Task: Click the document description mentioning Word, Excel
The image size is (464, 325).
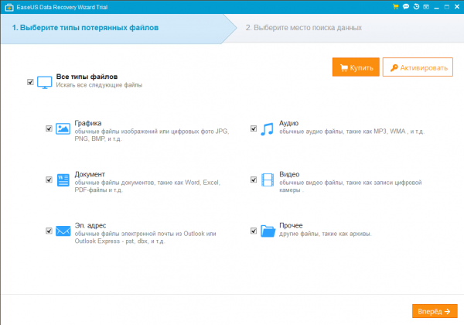Action: click(x=148, y=186)
